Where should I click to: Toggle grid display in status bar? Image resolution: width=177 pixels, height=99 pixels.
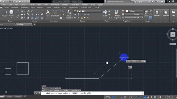tap(113, 97)
